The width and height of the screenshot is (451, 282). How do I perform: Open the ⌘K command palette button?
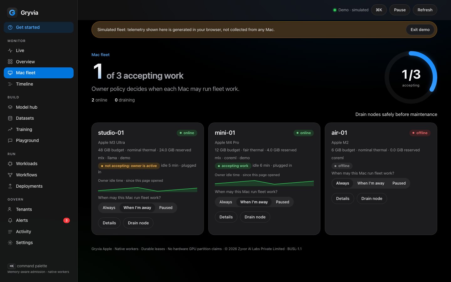pos(379,10)
